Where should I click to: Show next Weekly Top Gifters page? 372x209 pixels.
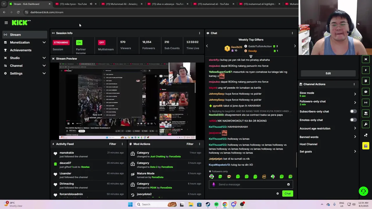[x=295, y=46]
